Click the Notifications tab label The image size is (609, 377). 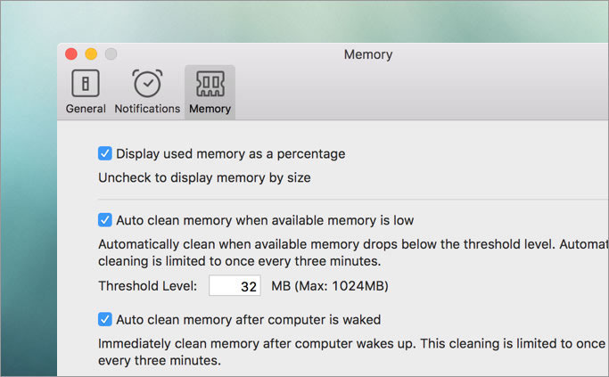pos(147,109)
